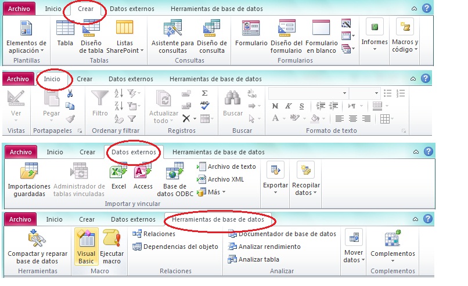Expand the Elementos de aplicación dropdown
This screenshot has height=286, width=468.
click(42, 50)
